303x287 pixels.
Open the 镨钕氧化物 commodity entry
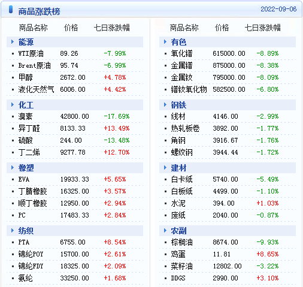(189, 89)
